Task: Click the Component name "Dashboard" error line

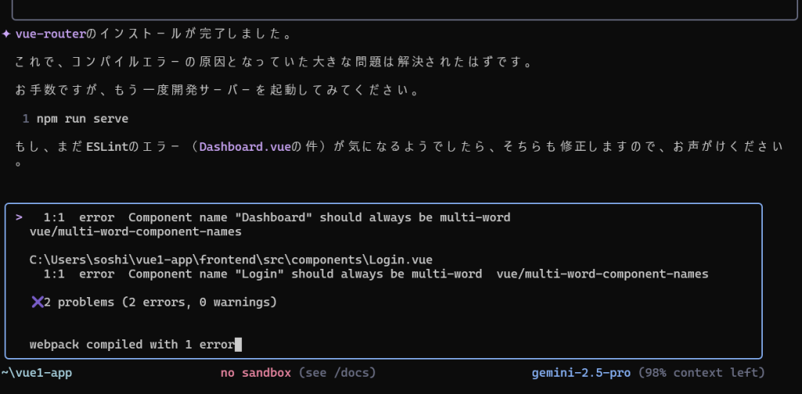Action: pyautogui.click(x=276, y=217)
